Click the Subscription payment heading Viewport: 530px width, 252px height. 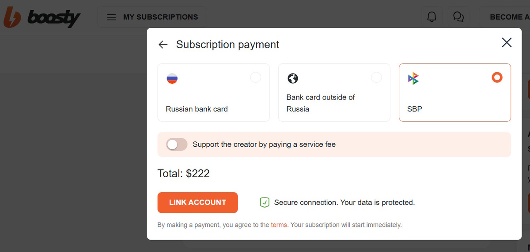tap(227, 44)
